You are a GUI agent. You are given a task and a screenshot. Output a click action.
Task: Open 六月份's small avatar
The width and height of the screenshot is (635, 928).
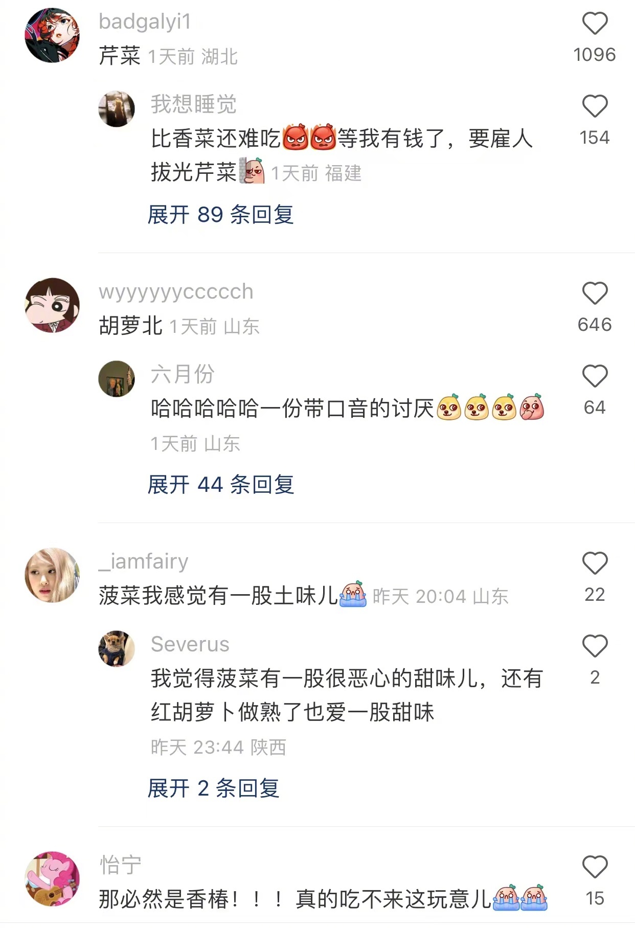tap(117, 379)
